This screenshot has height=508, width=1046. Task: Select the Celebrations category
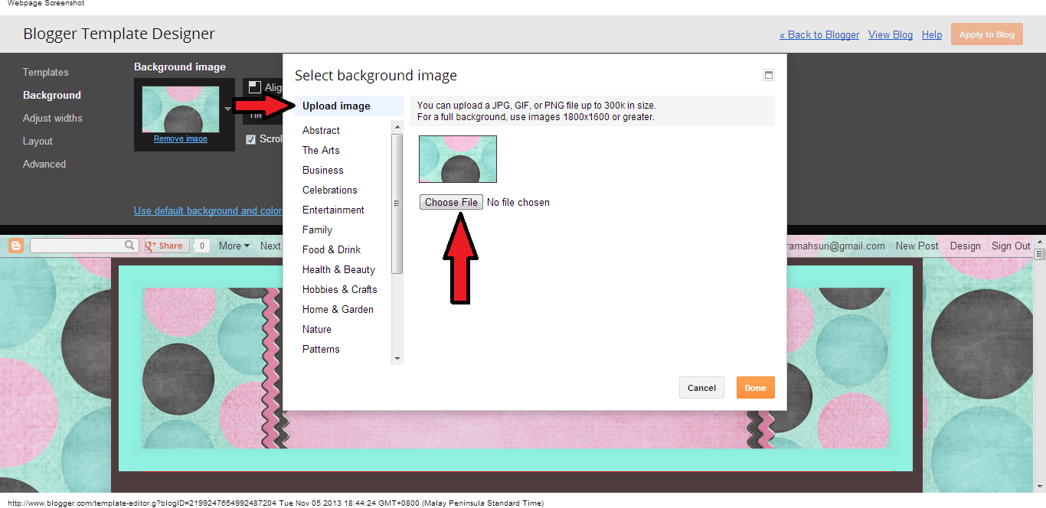coord(330,190)
